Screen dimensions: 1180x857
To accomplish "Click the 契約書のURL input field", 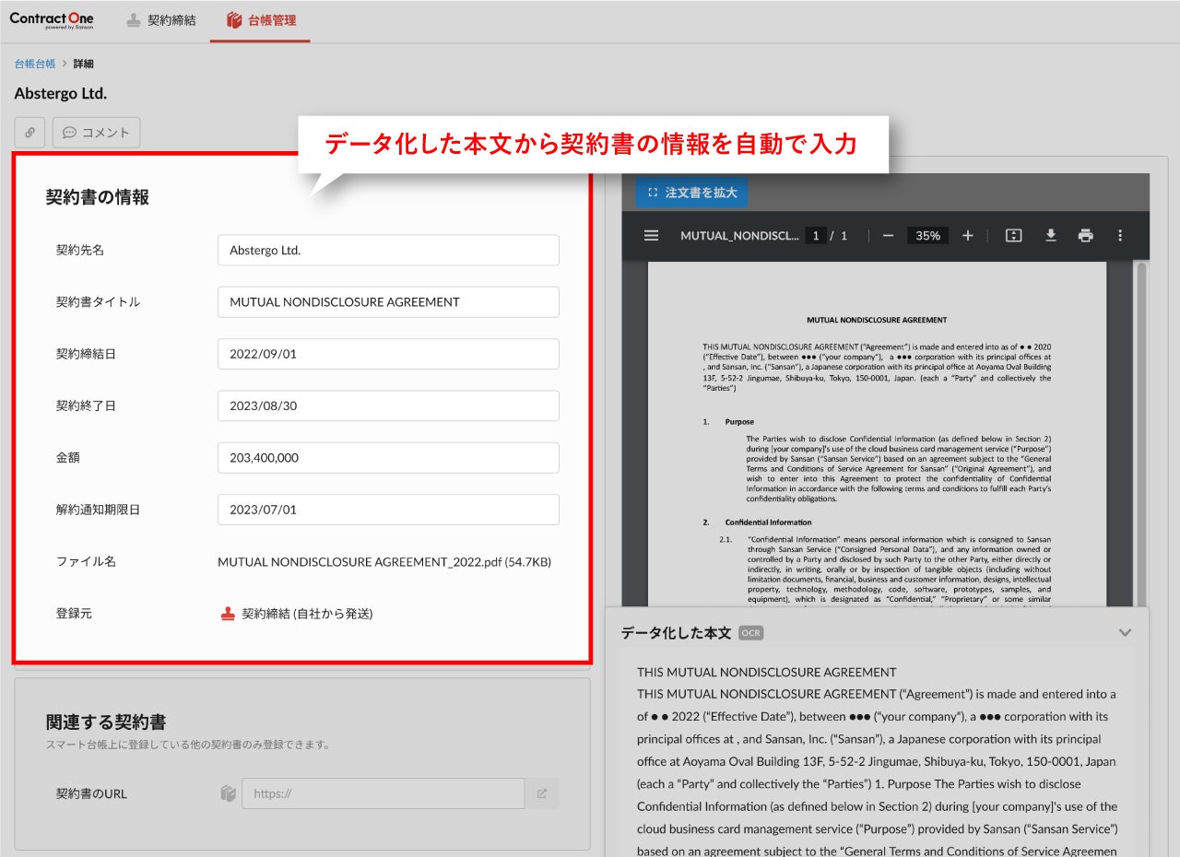I will (383, 793).
